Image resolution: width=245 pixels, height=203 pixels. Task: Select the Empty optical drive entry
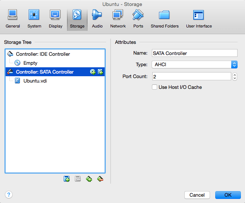pos(55,63)
